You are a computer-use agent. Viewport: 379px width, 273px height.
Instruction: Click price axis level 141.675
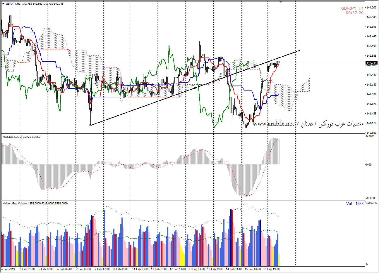(372, 104)
